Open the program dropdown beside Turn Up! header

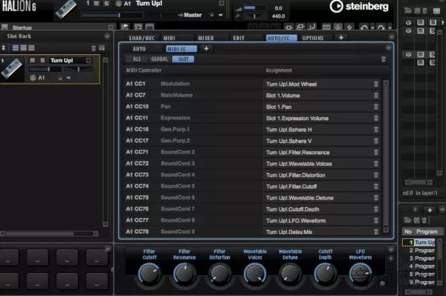[222, 4]
